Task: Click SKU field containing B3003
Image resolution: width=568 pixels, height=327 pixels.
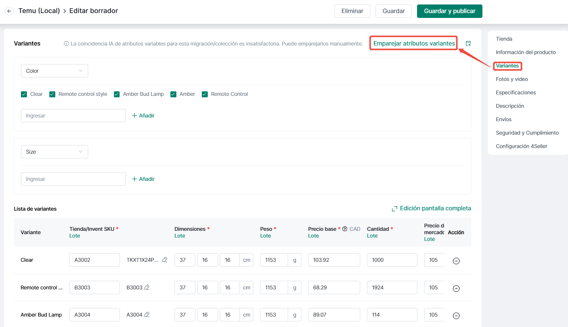Action: pos(95,287)
